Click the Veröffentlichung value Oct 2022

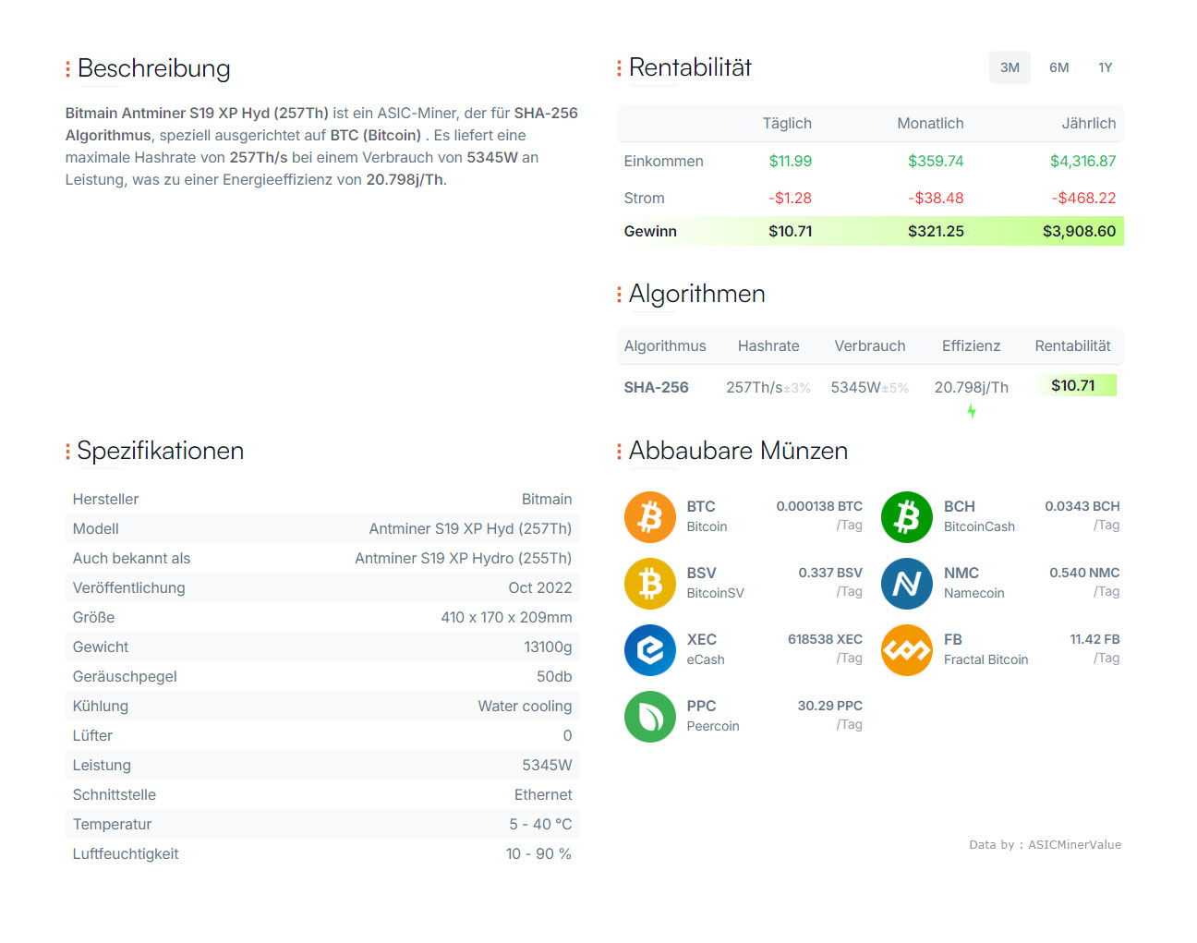[540, 587]
